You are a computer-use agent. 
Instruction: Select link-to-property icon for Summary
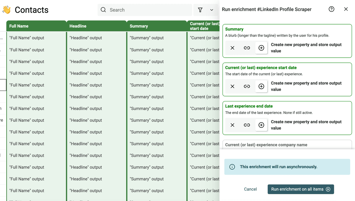coord(247,48)
